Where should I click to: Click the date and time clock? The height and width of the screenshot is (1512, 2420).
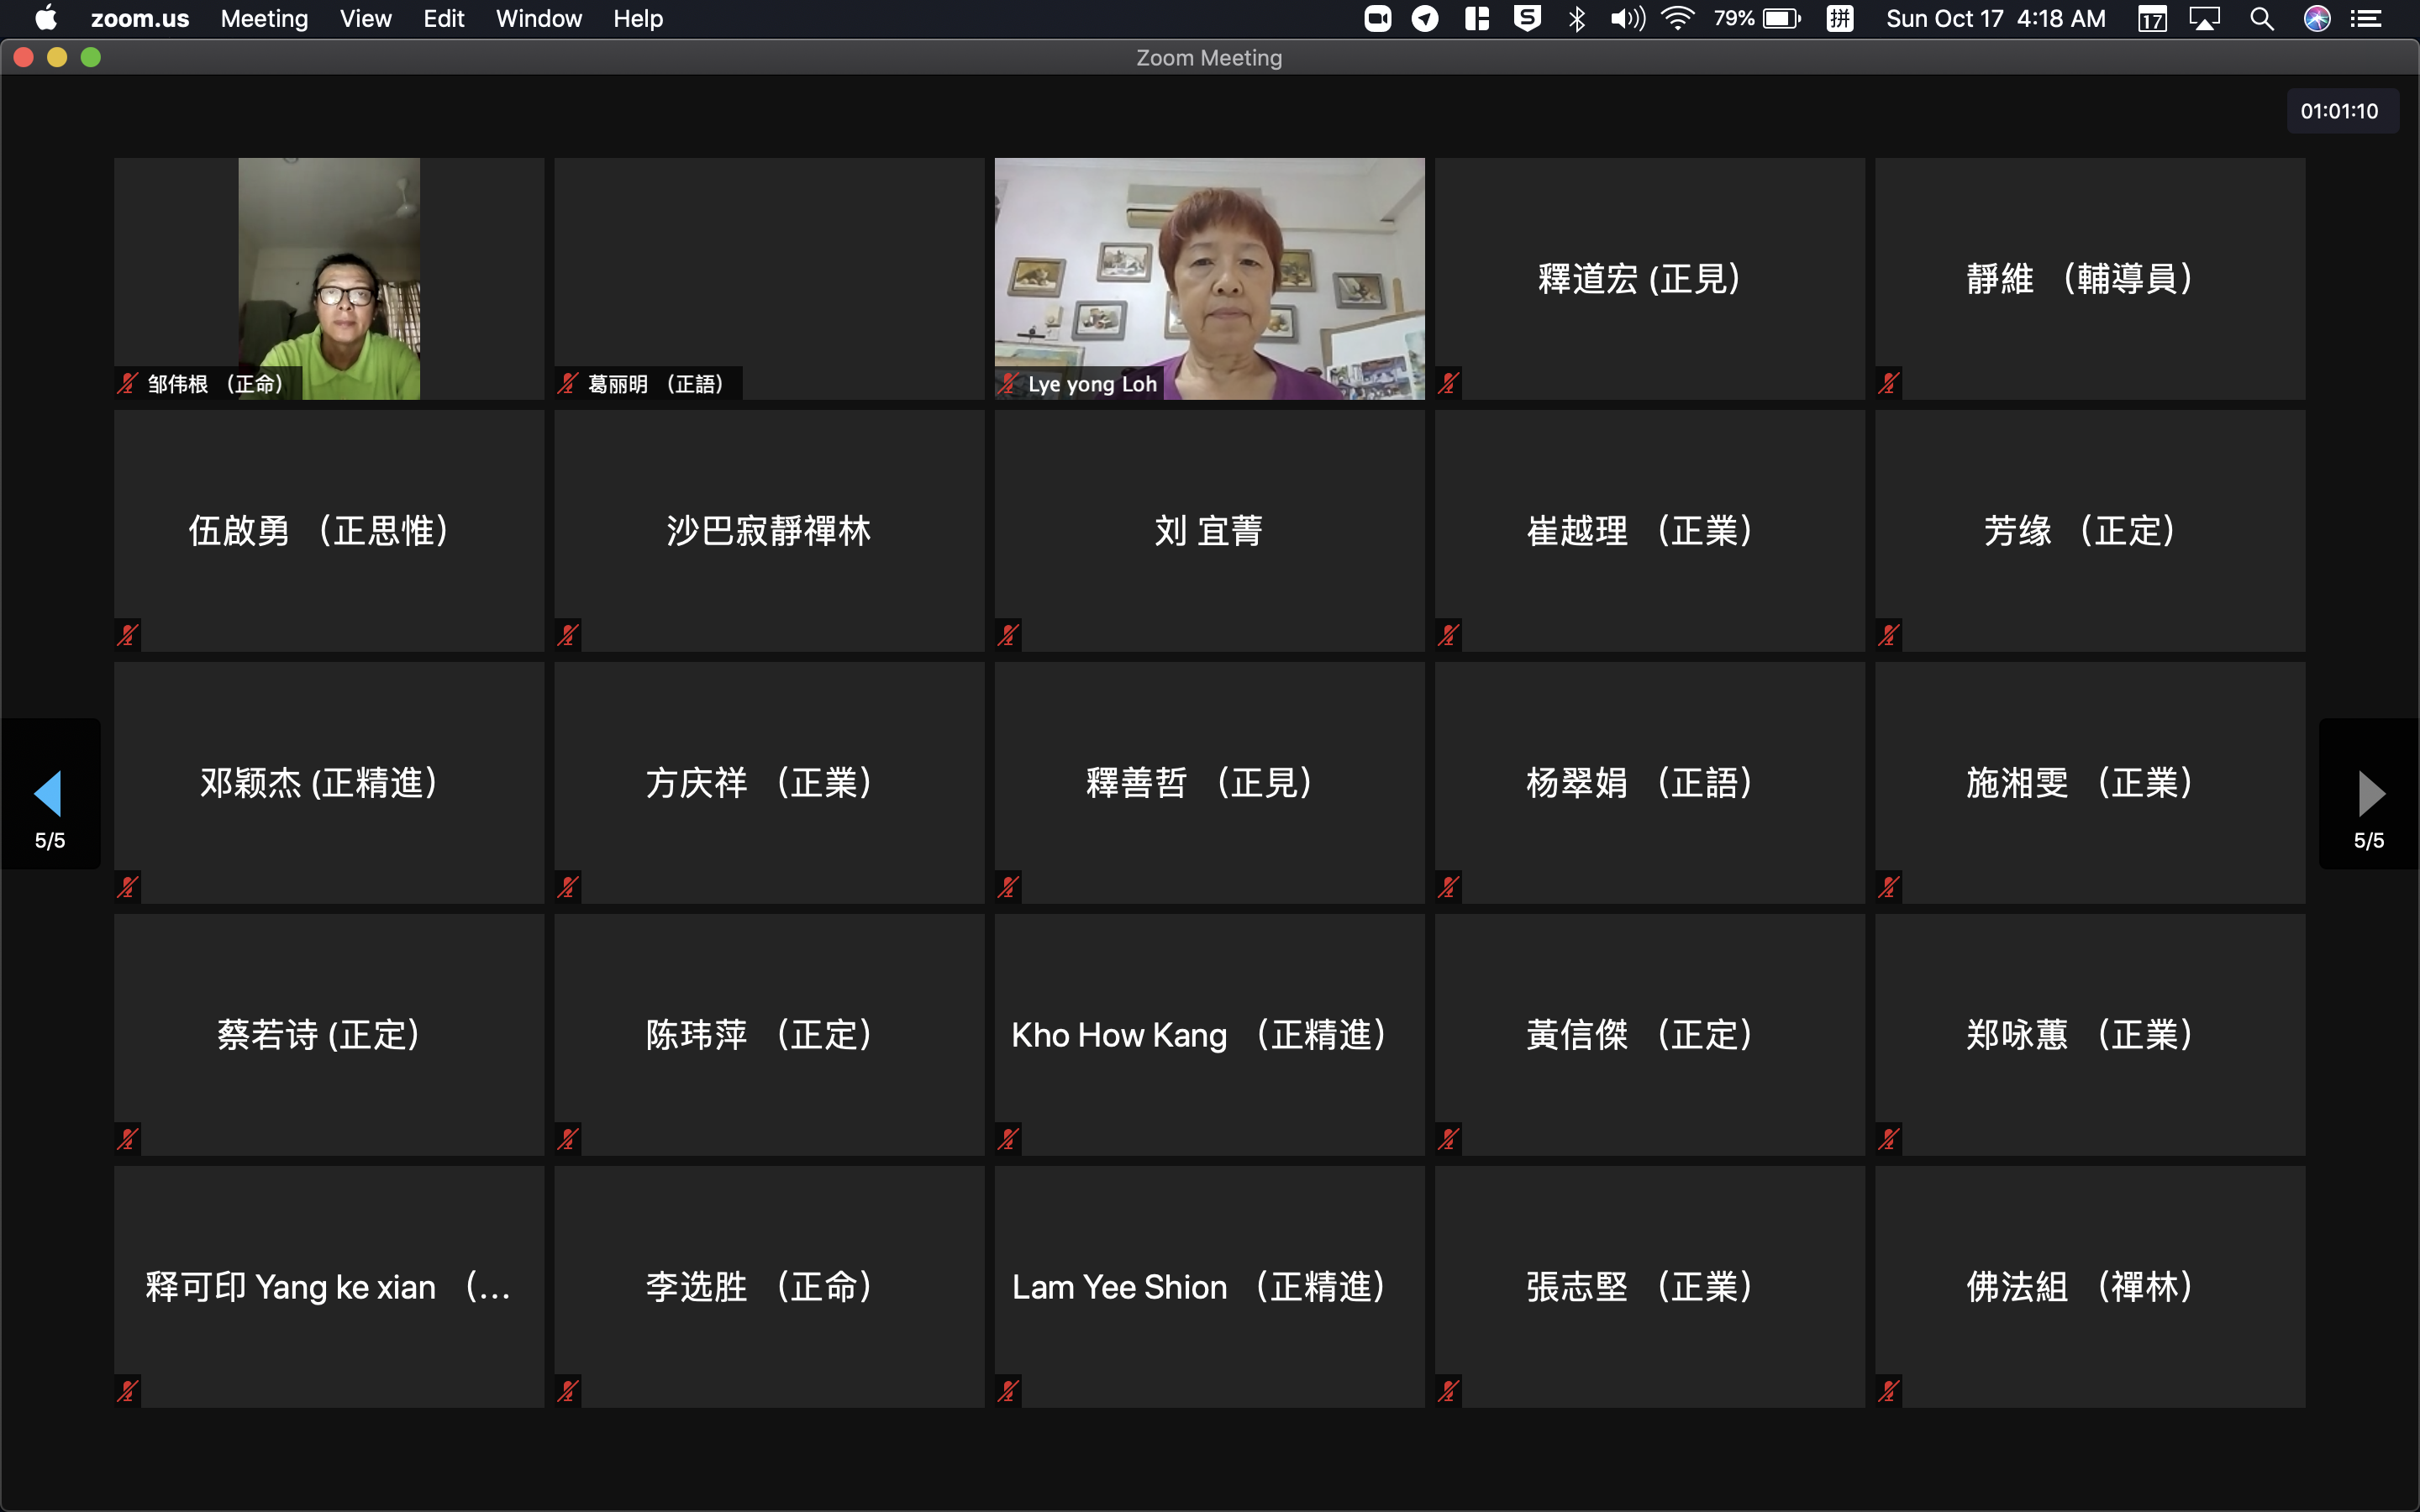[1995, 19]
